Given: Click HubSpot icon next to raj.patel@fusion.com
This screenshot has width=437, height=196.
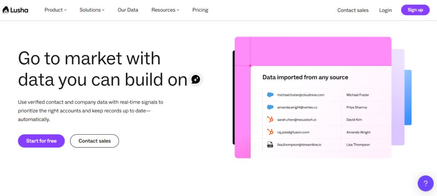Looking at the screenshot, I should tap(270, 132).
